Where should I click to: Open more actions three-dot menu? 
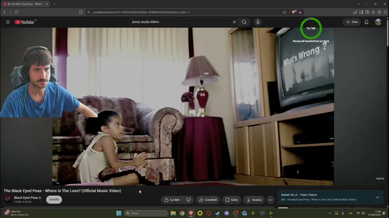tap(270, 200)
